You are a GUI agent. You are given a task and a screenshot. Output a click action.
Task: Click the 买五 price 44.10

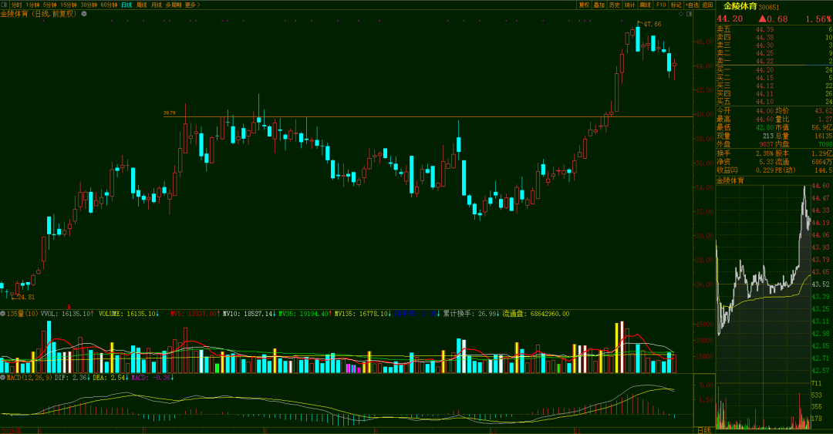[x=764, y=102]
